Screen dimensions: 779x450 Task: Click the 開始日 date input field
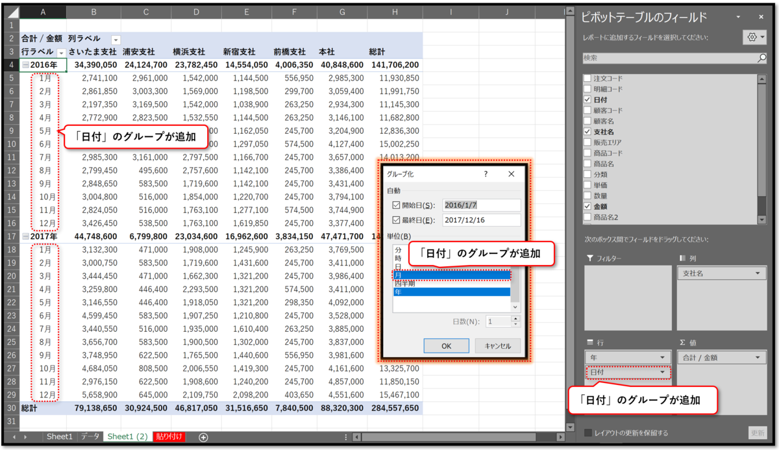(482, 205)
